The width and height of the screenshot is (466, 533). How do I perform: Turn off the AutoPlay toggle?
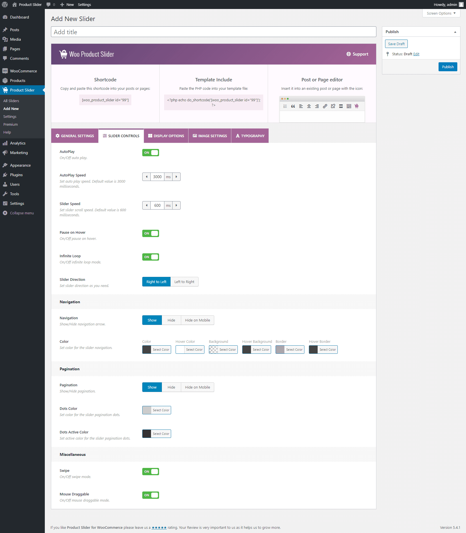(x=151, y=153)
